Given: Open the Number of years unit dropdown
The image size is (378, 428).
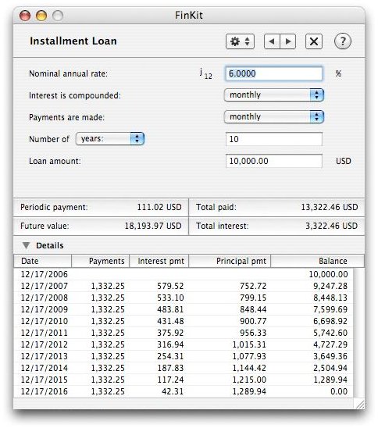Looking at the screenshot, I should (110, 139).
